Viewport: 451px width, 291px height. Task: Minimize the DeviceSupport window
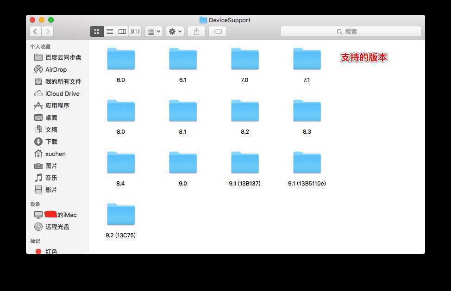pos(42,20)
